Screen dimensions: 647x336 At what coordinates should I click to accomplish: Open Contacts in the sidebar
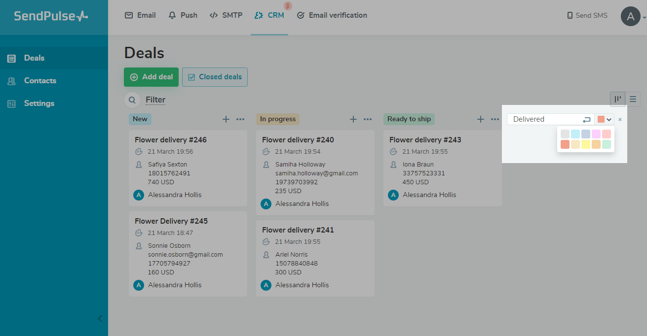pyautogui.click(x=40, y=81)
